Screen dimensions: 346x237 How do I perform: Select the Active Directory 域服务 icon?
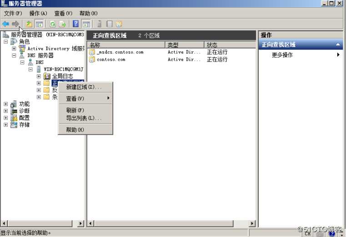(22, 48)
